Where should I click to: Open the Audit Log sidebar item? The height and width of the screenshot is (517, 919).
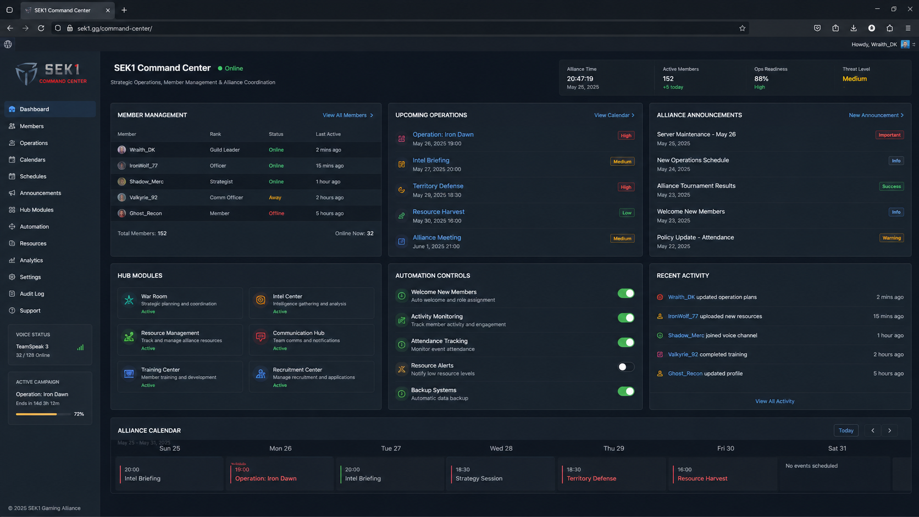[x=50, y=294]
